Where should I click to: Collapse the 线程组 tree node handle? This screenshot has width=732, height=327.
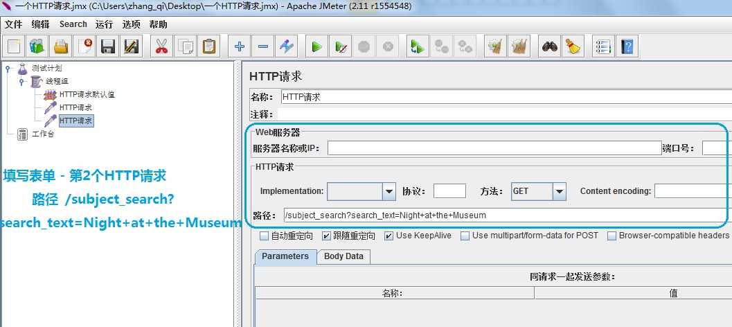(x=21, y=82)
